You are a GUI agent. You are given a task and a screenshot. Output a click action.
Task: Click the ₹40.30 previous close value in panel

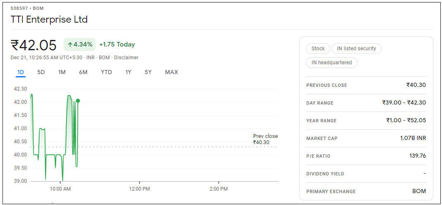[416, 85]
